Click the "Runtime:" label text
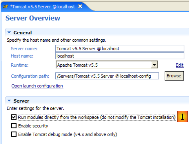The width and height of the screenshot is (190, 145). (x=20, y=65)
